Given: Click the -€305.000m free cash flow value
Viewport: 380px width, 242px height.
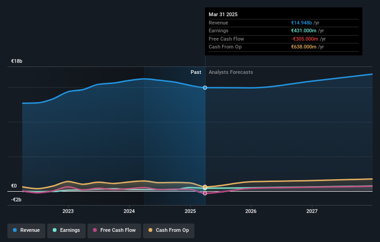Looking at the screenshot, I should click(x=305, y=39).
